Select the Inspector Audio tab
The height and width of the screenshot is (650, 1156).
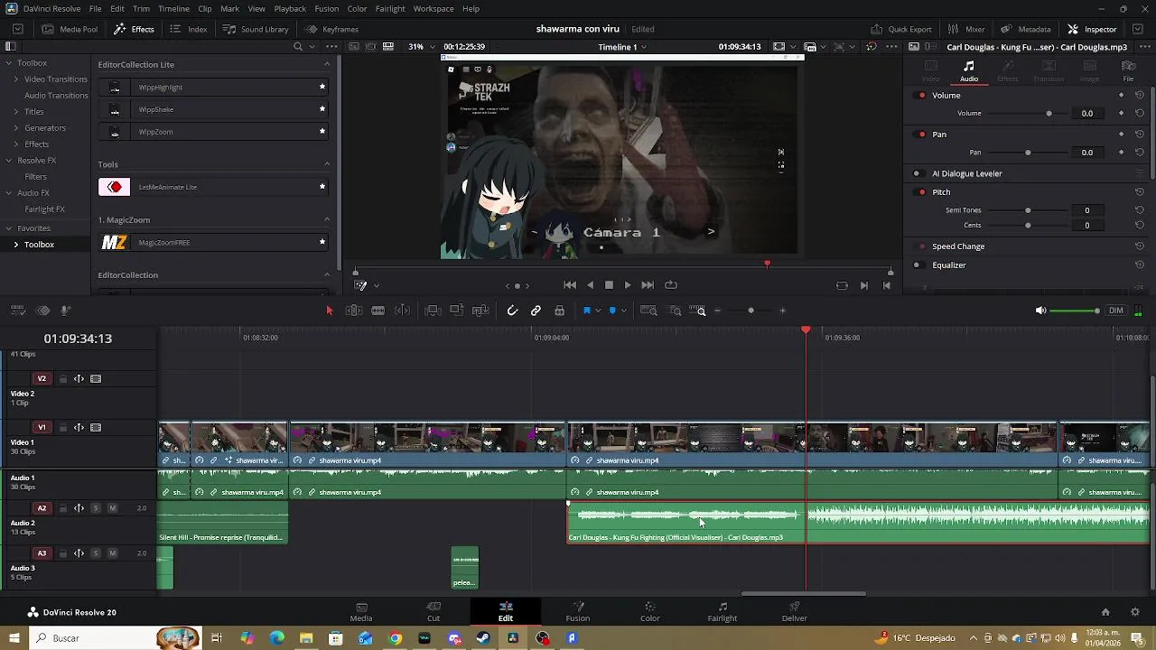tap(968, 70)
